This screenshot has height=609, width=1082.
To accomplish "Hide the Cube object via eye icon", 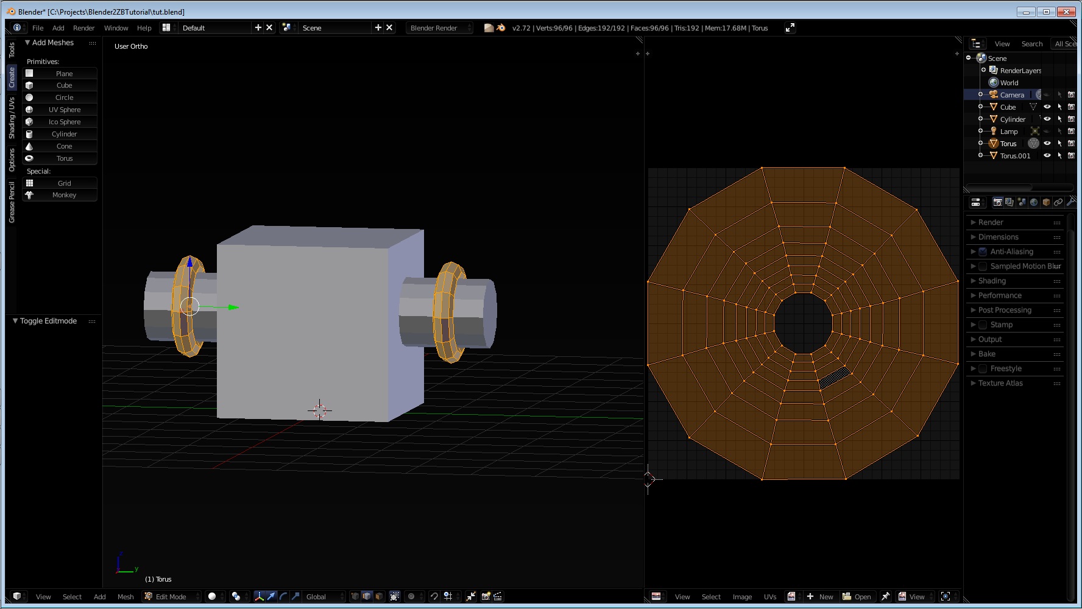I will pyautogui.click(x=1047, y=107).
